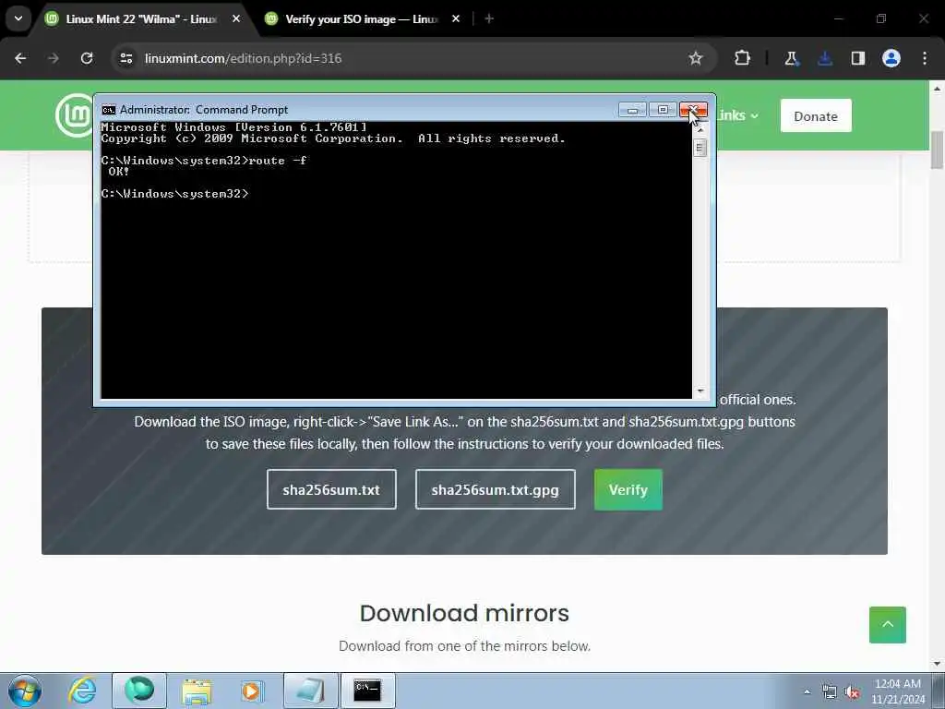Toggle the browser side panel
This screenshot has width=945, height=709.
(858, 58)
